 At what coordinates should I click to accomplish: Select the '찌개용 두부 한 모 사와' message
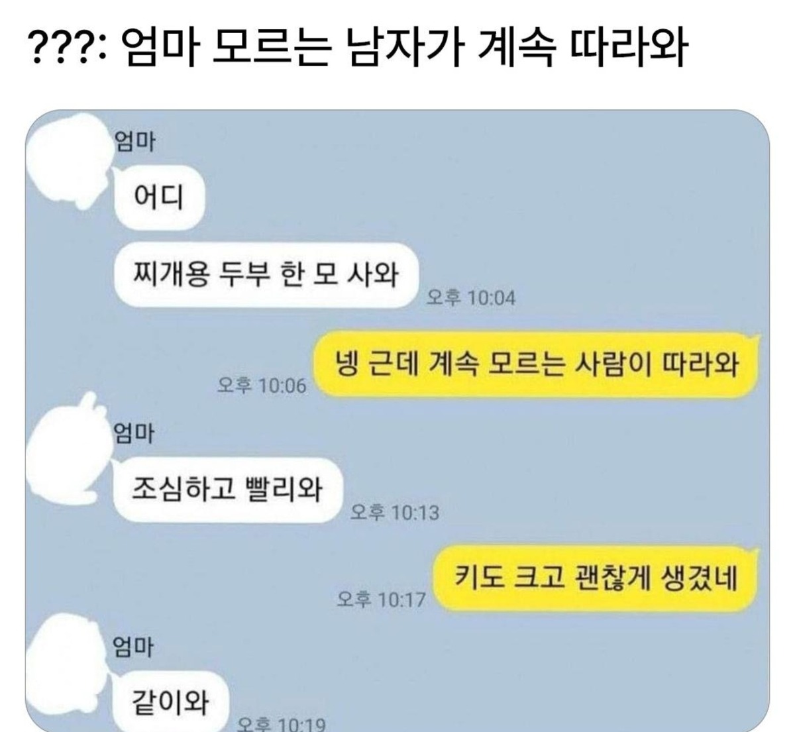tap(268, 274)
